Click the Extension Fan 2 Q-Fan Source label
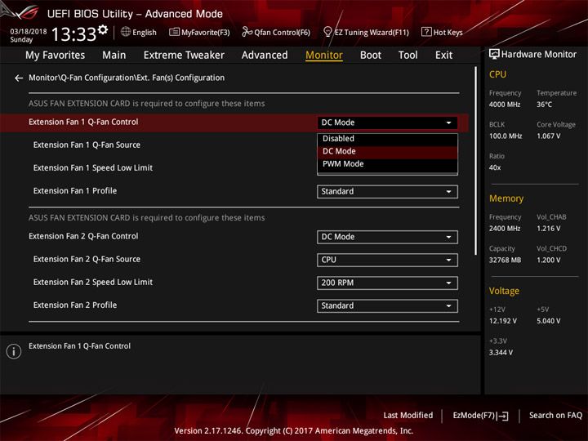 point(87,260)
